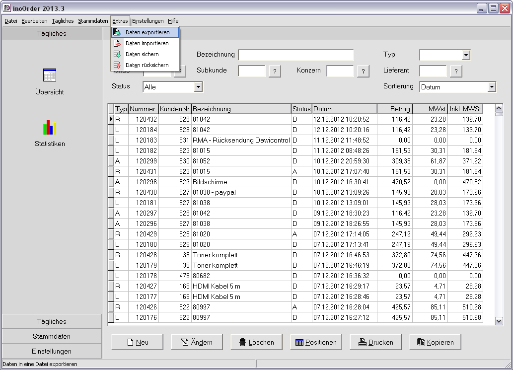Close the Extras menu

(x=120, y=21)
